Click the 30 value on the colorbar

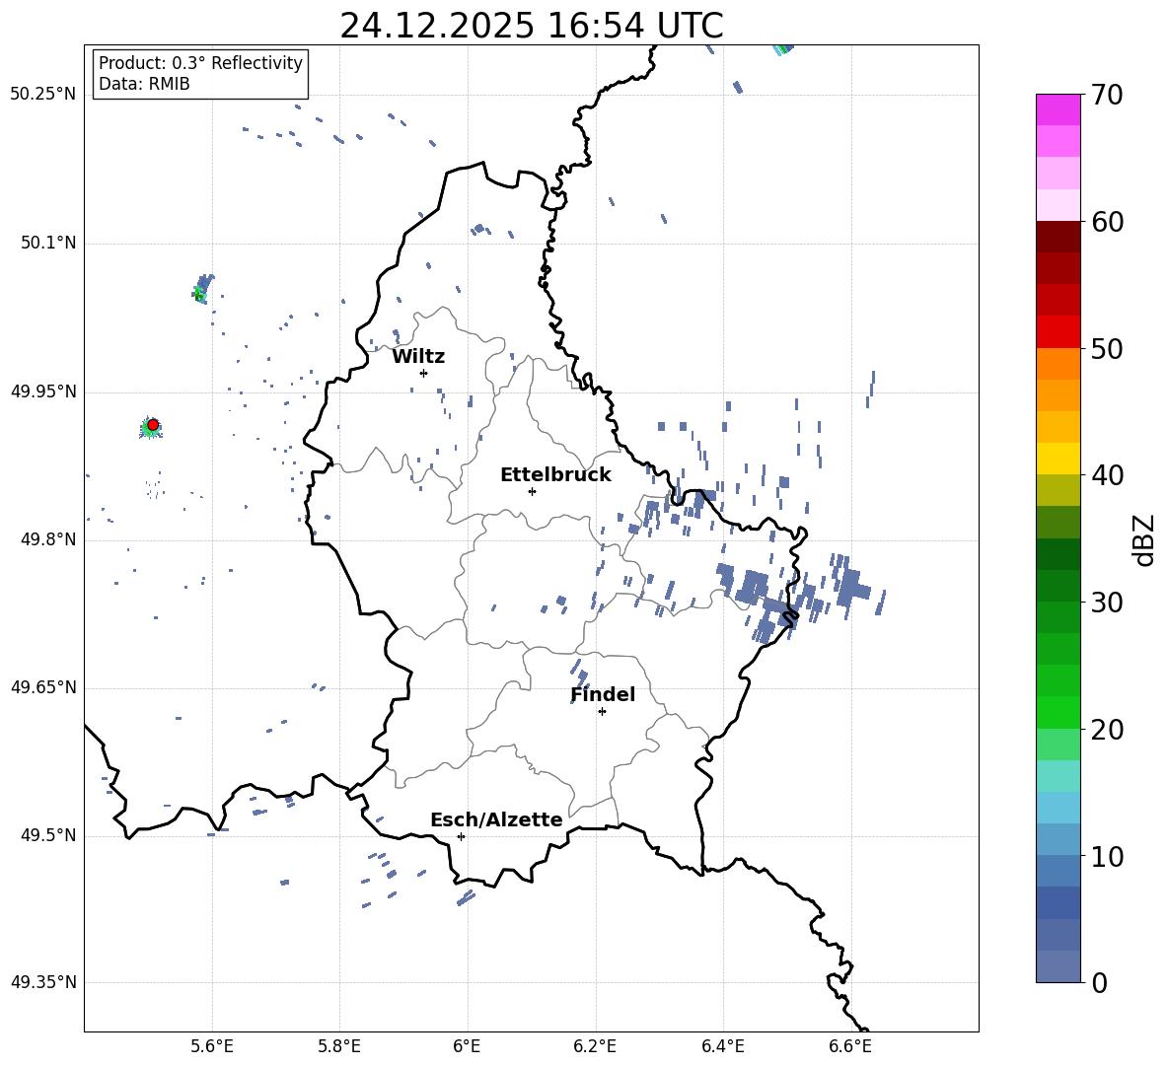point(1106,603)
